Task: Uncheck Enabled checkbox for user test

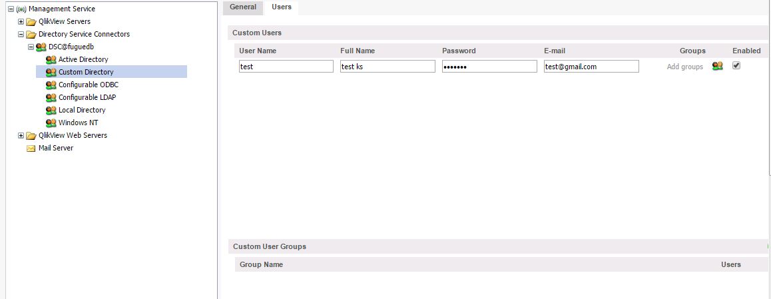Action: pos(736,65)
